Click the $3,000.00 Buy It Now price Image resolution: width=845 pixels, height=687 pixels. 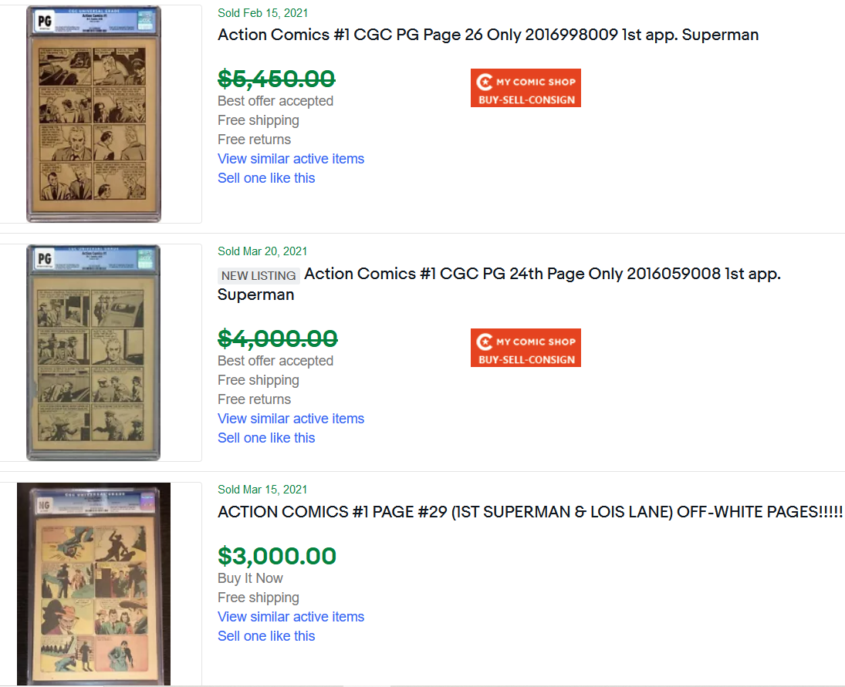point(277,556)
